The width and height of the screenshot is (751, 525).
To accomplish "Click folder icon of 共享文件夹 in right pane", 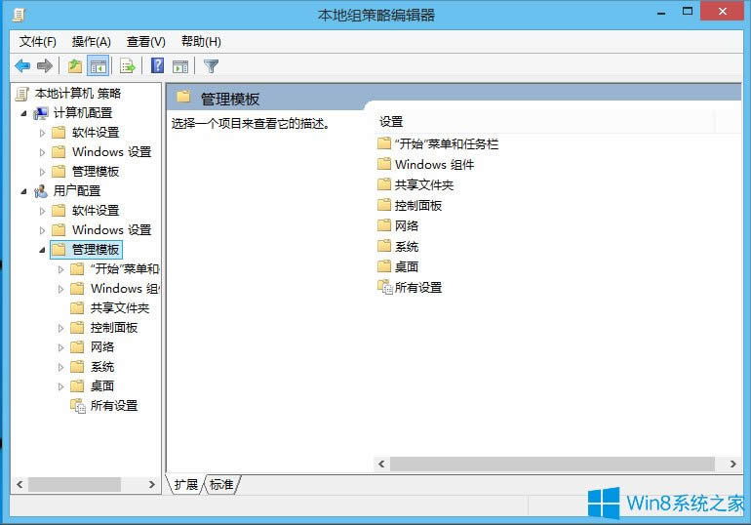I will coord(384,184).
